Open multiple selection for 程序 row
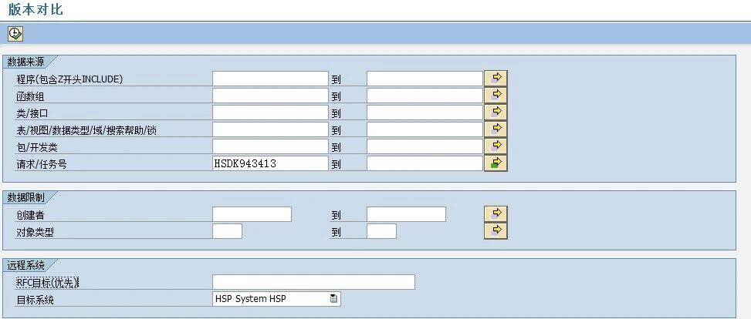This screenshot has width=751, height=319. [x=496, y=78]
